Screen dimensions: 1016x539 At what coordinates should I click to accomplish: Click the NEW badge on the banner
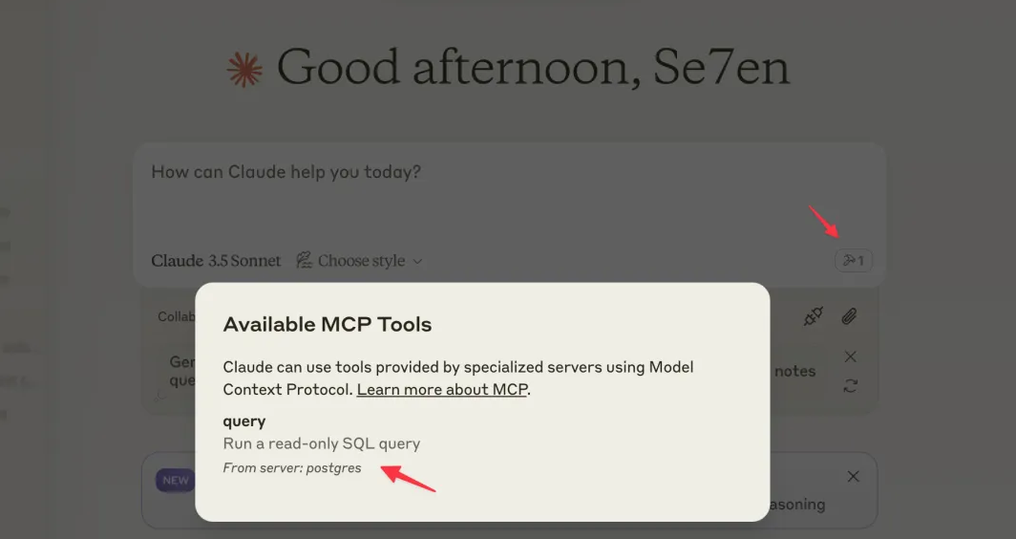pos(176,480)
